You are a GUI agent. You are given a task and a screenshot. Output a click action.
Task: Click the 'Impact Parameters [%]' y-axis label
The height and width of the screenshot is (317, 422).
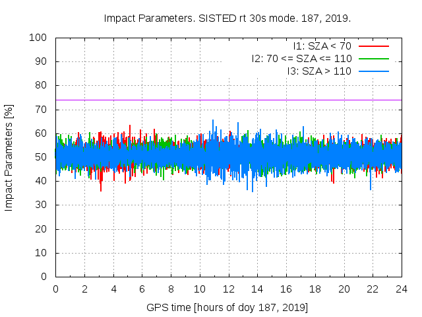[x=9, y=157]
